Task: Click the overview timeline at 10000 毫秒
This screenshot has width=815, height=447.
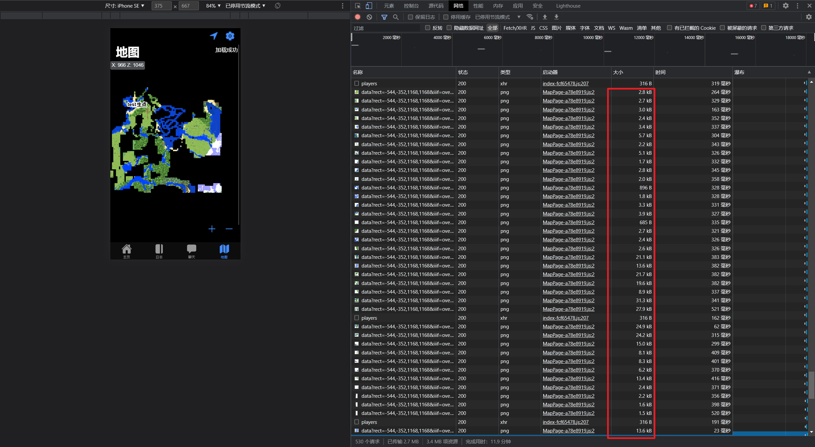Action: click(x=593, y=37)
